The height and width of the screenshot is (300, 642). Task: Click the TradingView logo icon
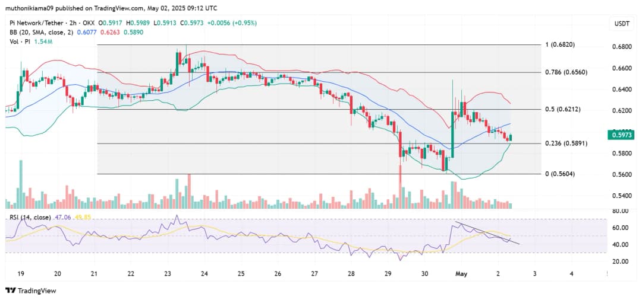(11, 291)
